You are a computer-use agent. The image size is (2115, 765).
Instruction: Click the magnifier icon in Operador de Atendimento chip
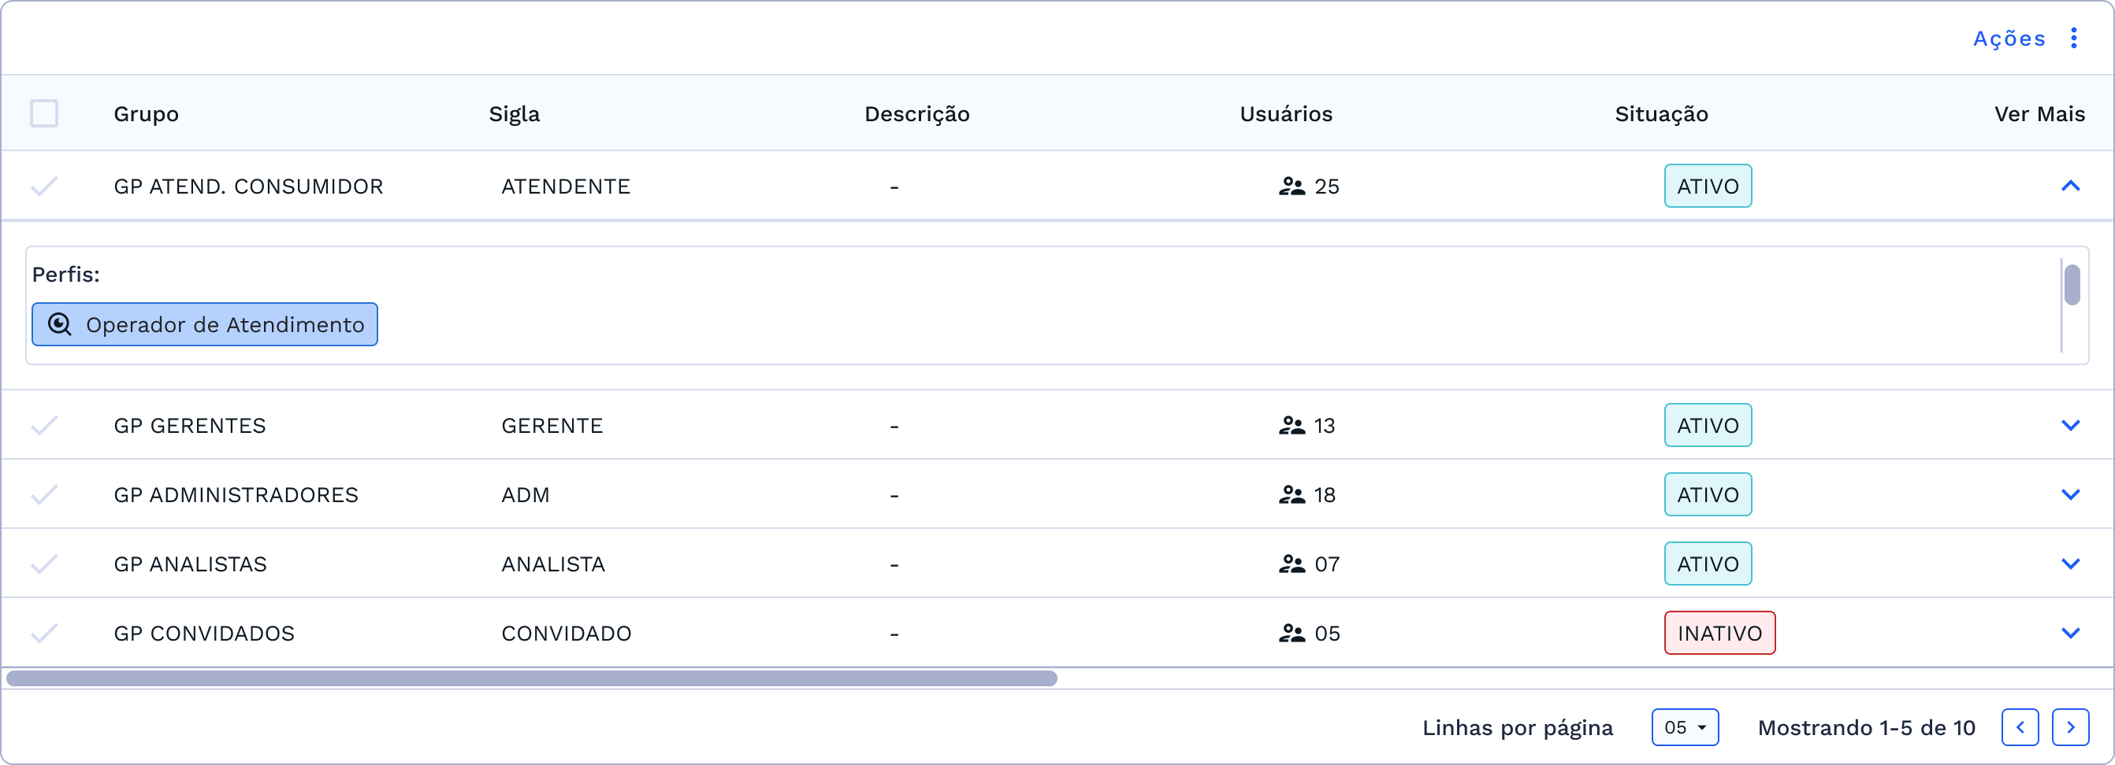click(59, 325)
